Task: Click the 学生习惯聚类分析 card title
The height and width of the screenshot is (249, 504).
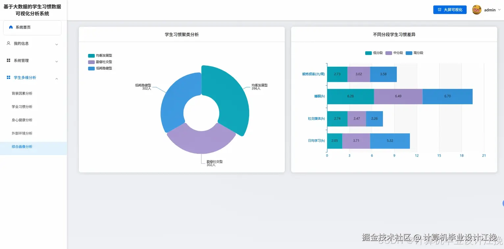Action: [182, 35]
